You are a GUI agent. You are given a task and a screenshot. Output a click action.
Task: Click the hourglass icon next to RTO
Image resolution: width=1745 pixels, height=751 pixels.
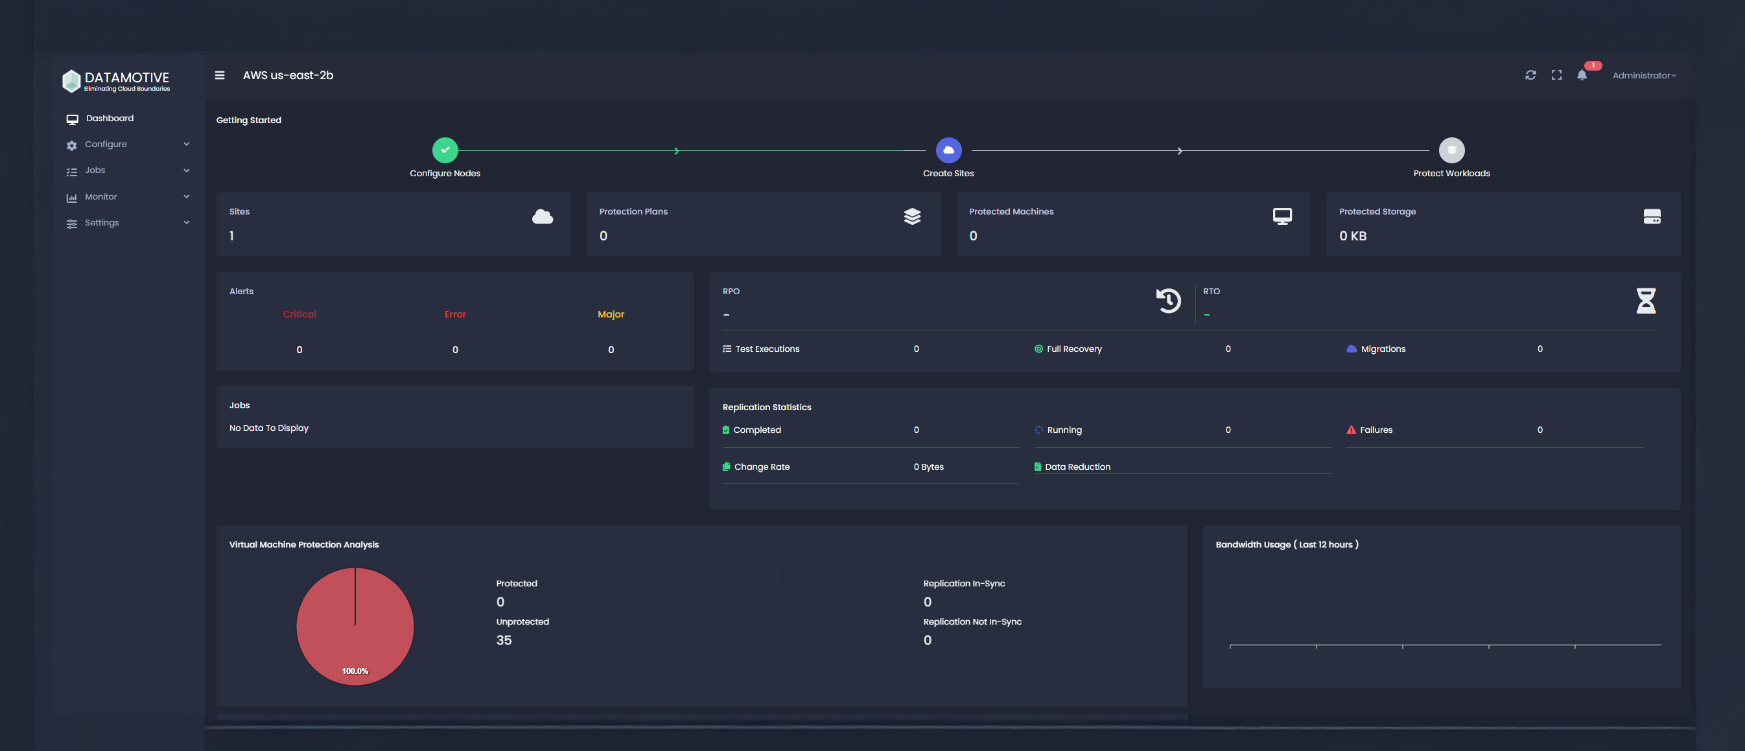1646,300
